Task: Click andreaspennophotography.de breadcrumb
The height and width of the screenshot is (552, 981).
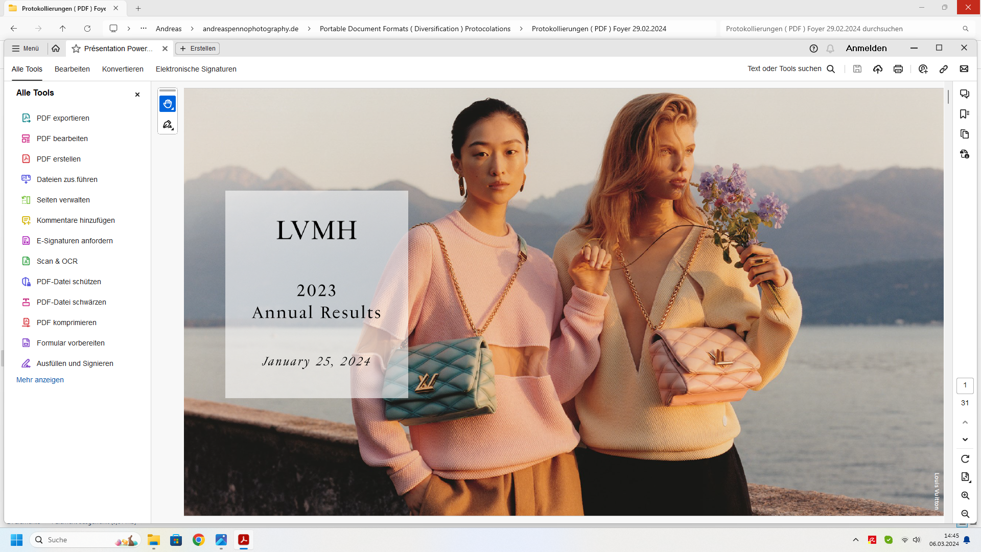Action: [x=250, y=29]
